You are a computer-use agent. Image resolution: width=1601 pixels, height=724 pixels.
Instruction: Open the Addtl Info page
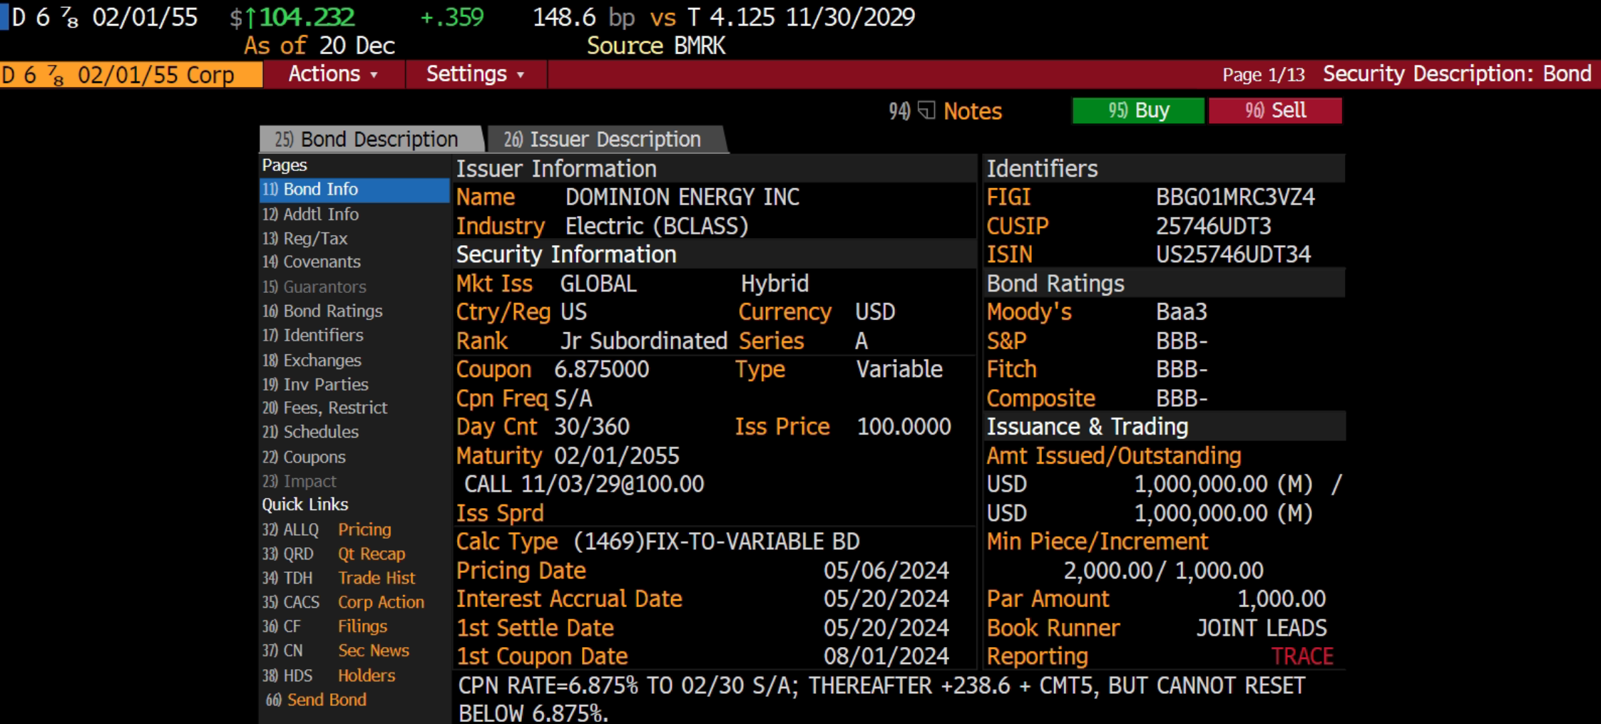point(311,214)
